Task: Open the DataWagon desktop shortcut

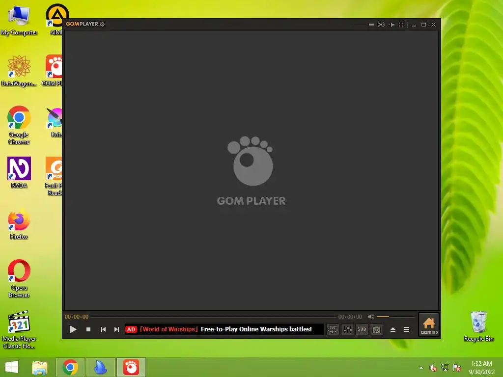Action: click(x=19, y=71)
